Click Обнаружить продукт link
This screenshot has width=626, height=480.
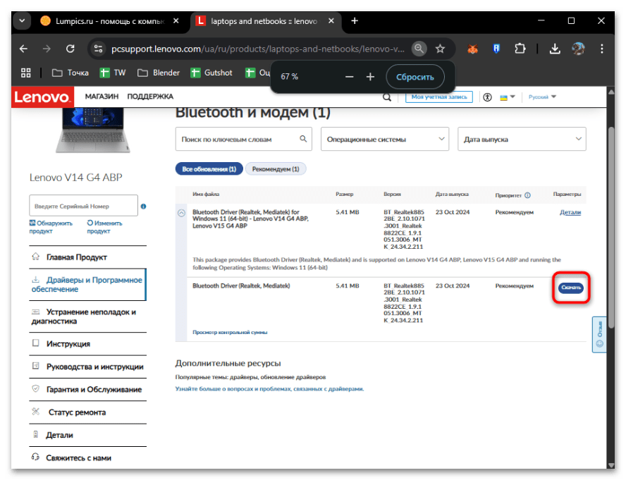pos(51,227)
